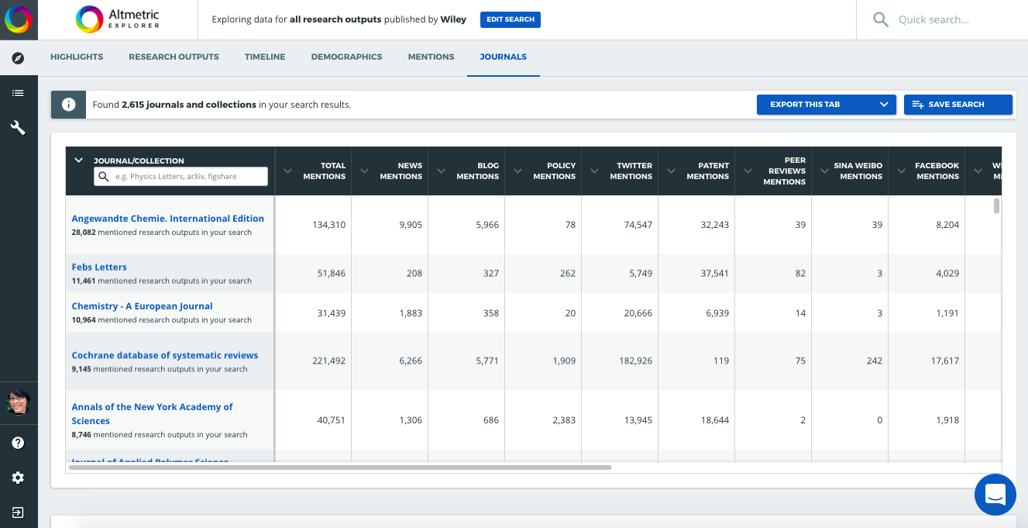Image resolution: width=1028 pixels, height=528 pixels.
Task: Click the Altmetric Explorer header logo
Action: pos(118,19)
